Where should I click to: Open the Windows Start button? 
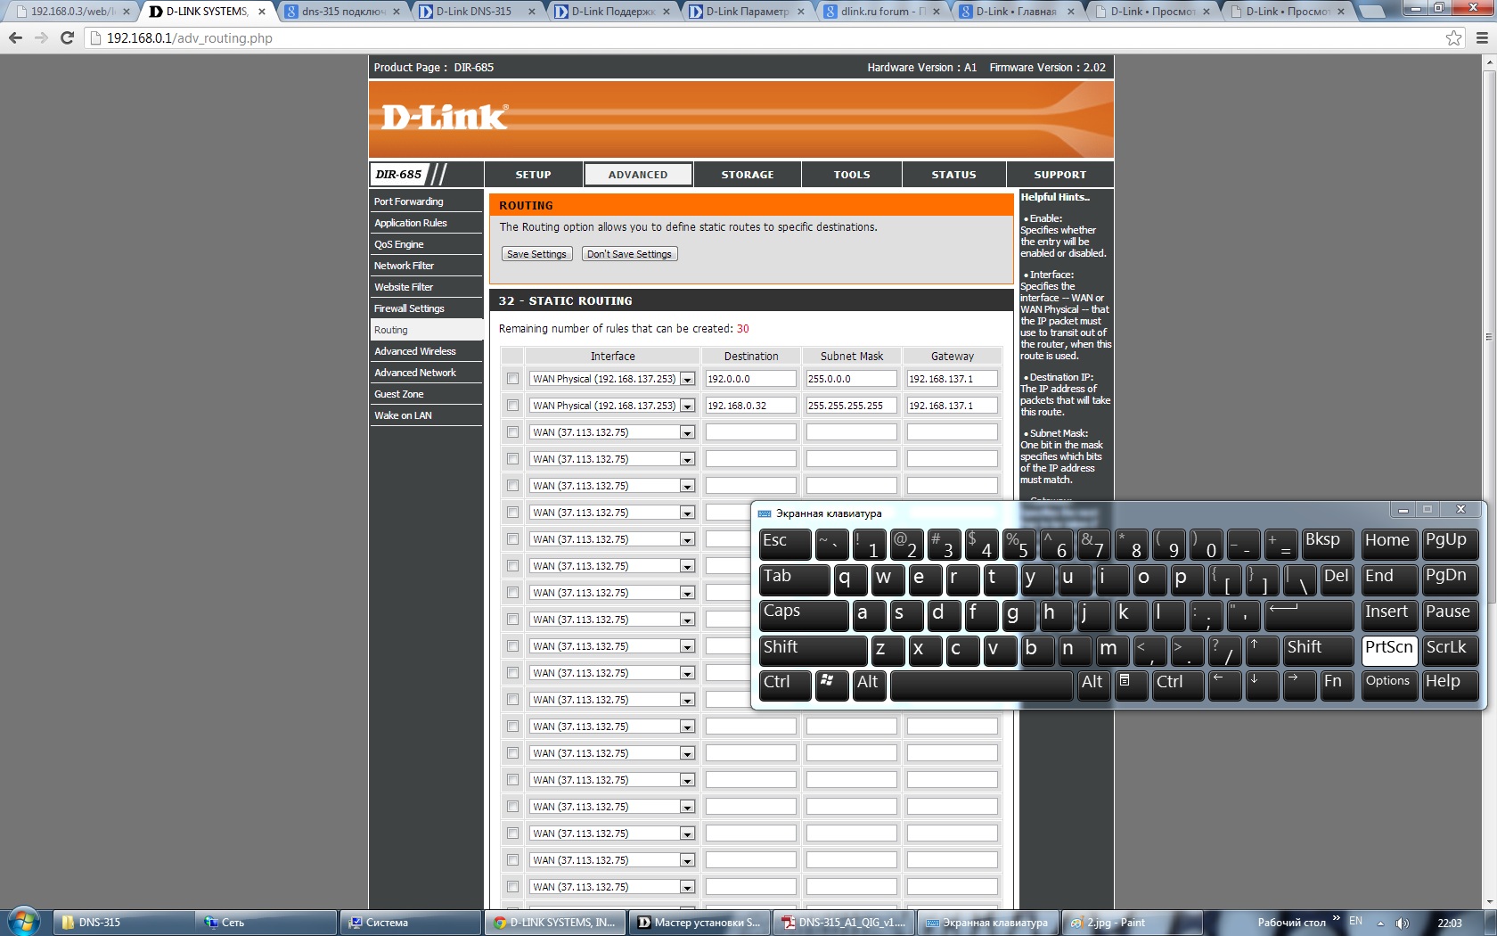pyautogui.click(x=24, y=922)
